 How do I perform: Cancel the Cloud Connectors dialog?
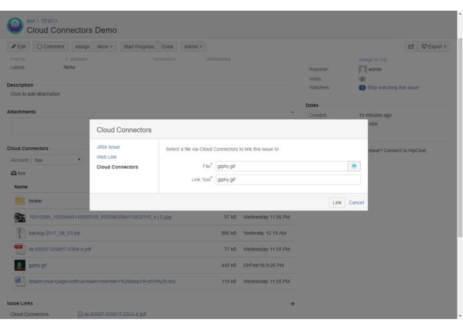point(356,202)
